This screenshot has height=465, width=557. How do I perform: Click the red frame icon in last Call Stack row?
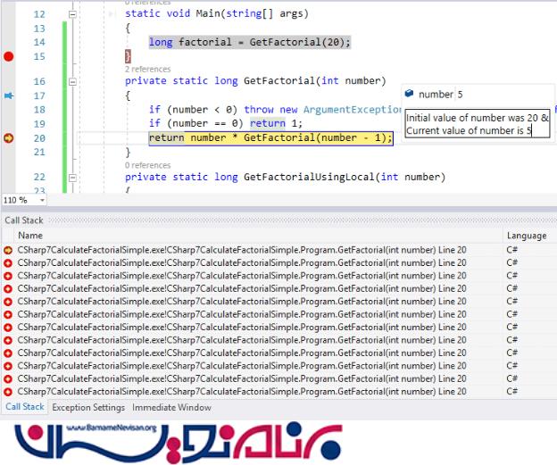point(8,392)
